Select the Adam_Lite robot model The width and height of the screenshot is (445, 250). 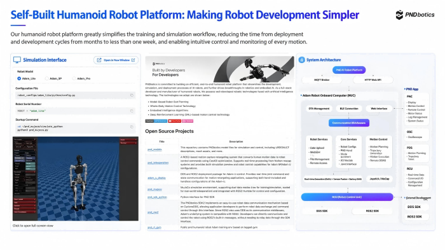click(x=19, y=78)
